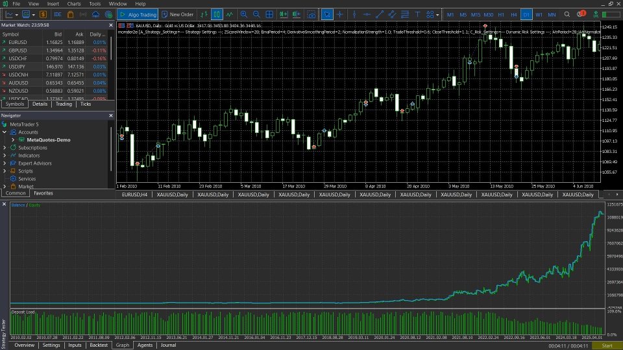The width and height of the screenshot is (623, 350).
Task: Click the Start button in Strategy Tester
Action: click(x=607, y=345)
